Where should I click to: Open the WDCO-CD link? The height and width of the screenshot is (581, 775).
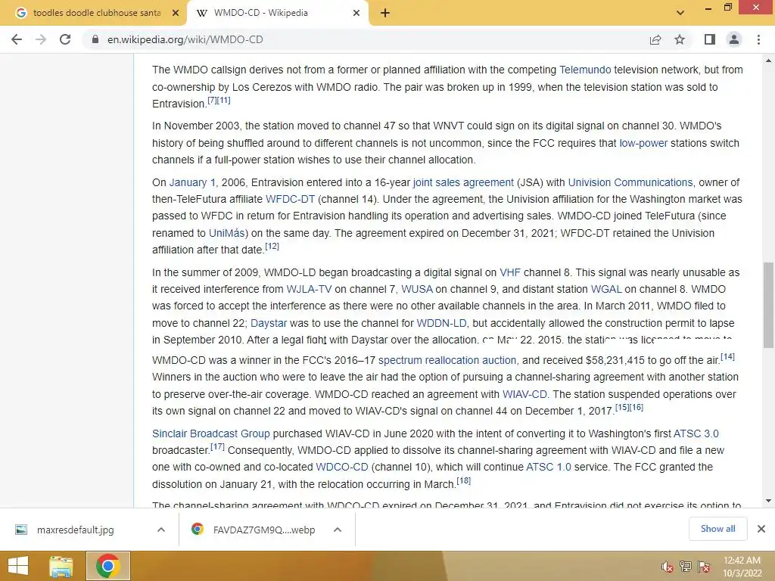coord(342,467)
